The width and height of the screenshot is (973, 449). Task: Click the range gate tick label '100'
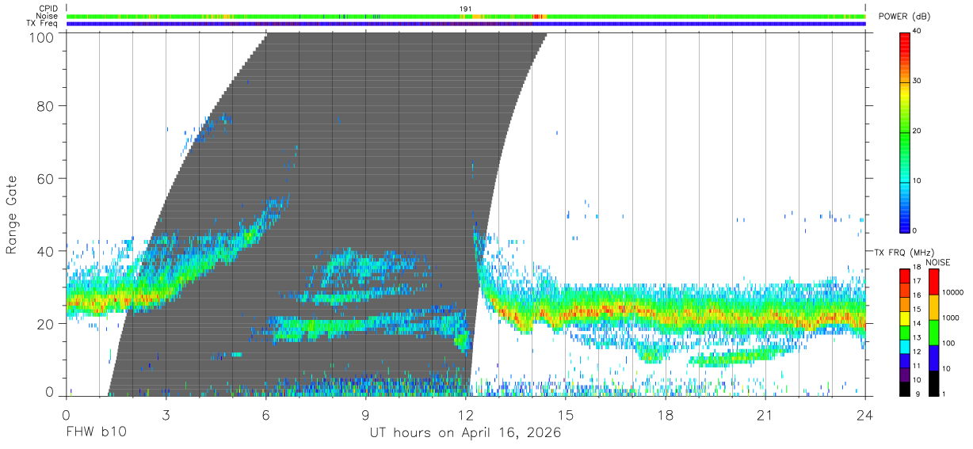(x=43, y=37)
